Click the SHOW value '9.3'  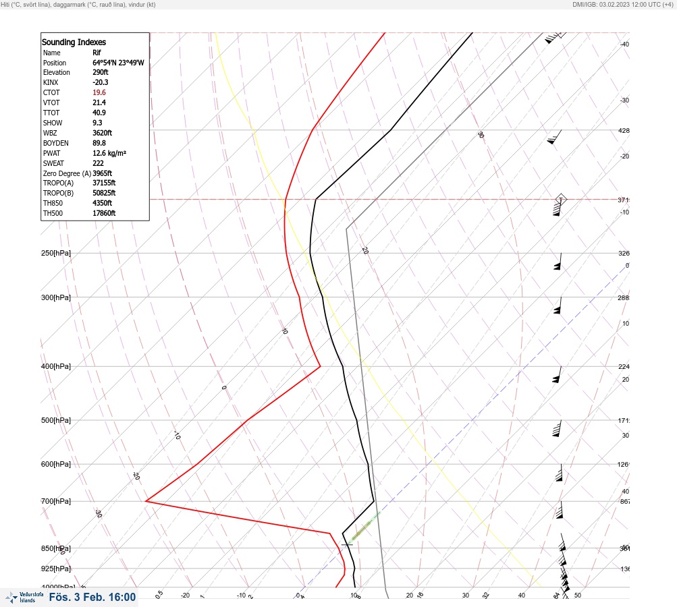(98, 123)
